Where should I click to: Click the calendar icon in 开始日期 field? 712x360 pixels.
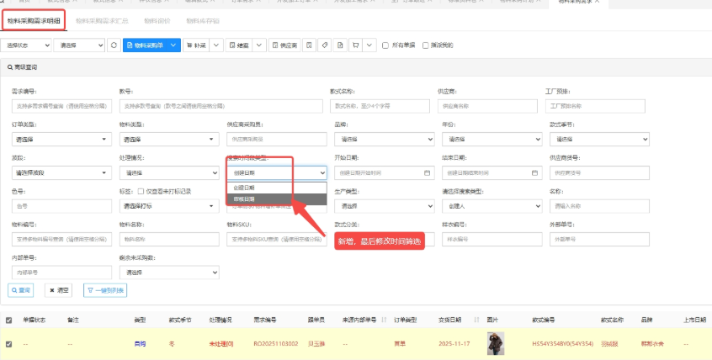[x=428, y=172]
